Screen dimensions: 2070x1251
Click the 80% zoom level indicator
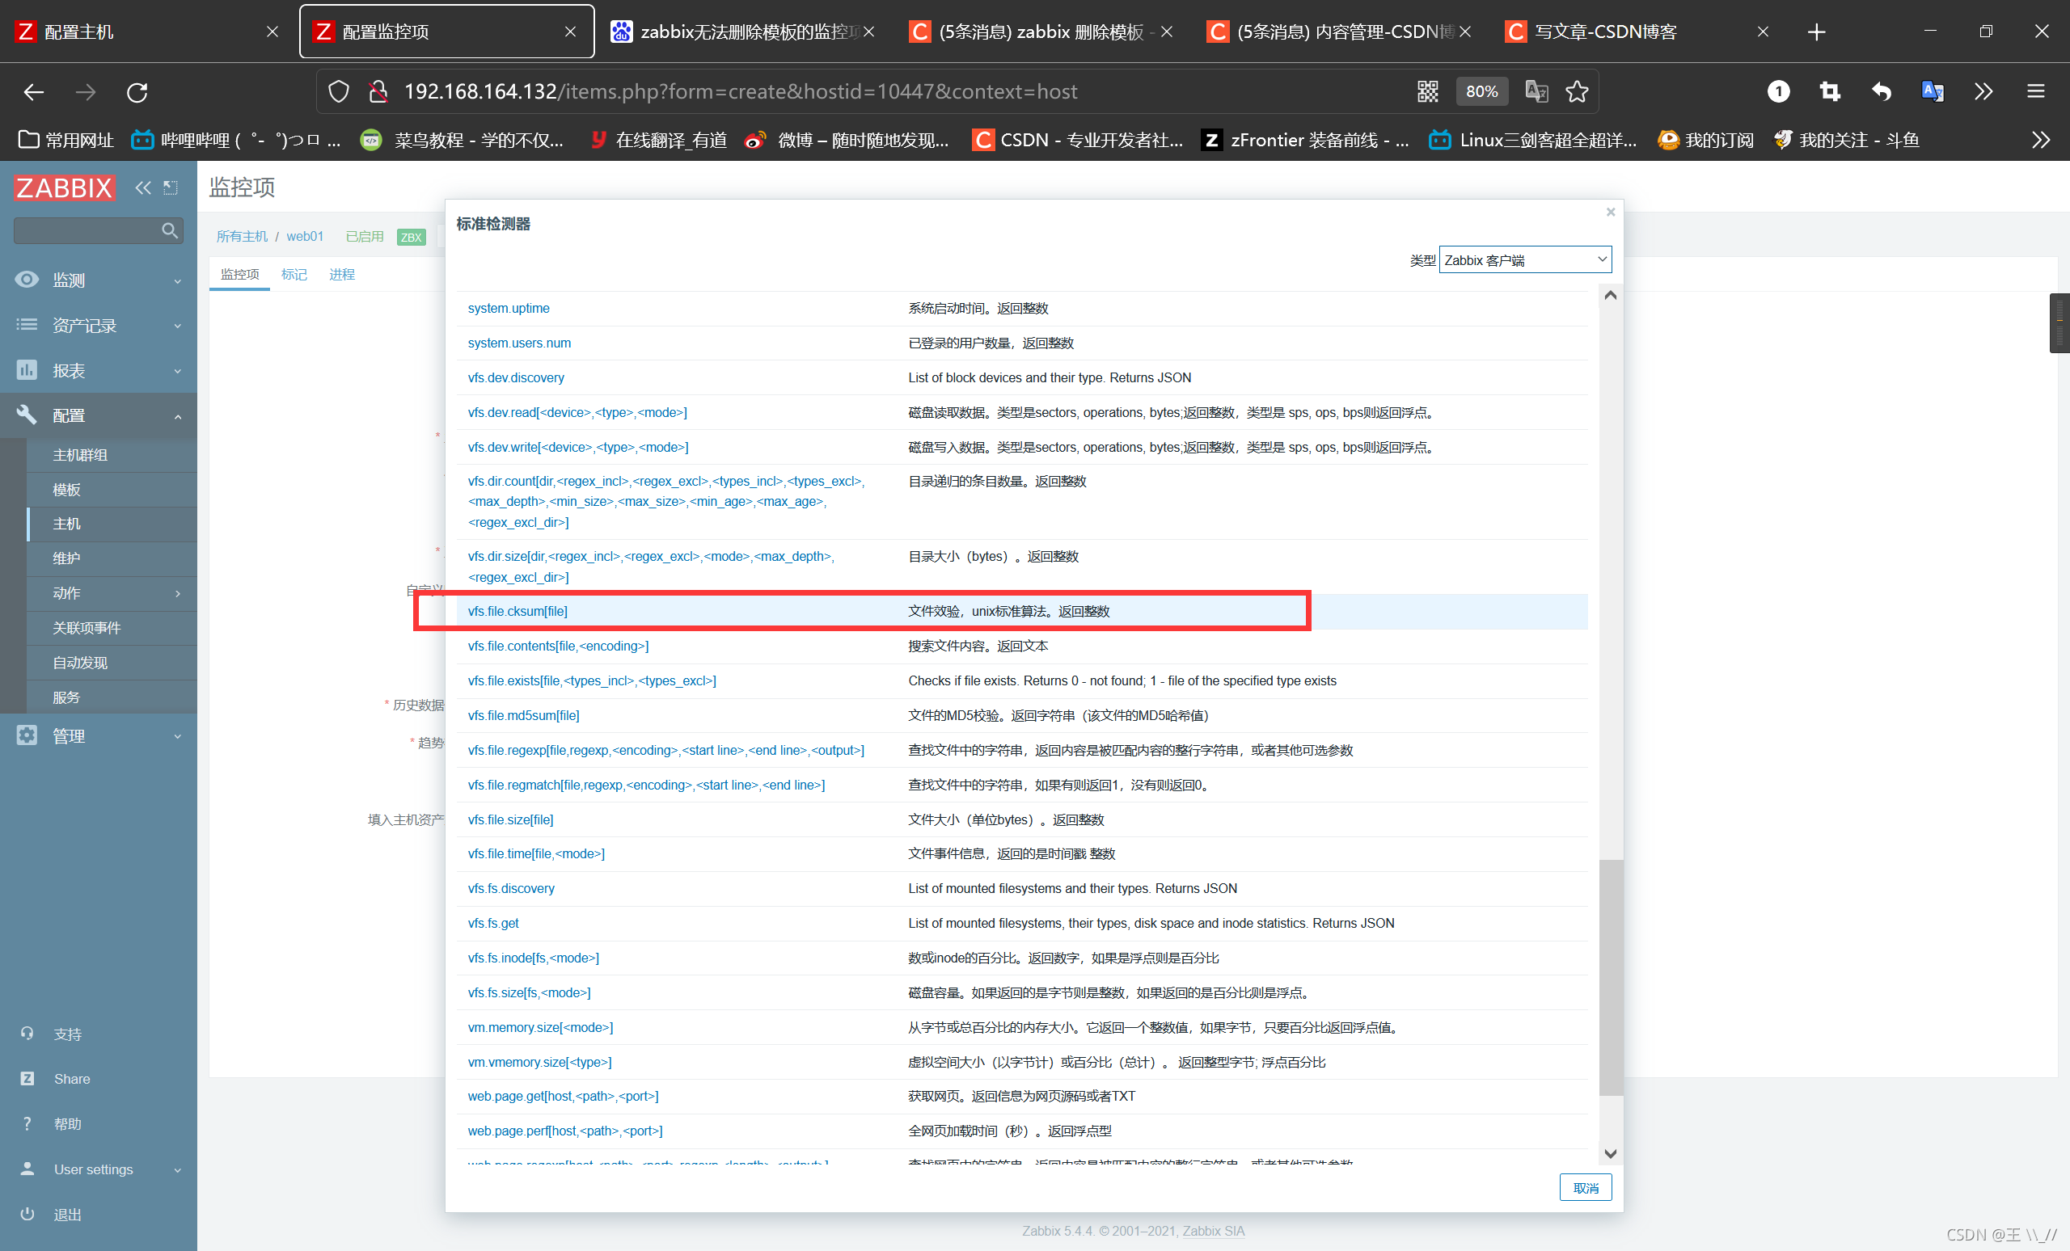(1481, 91)
